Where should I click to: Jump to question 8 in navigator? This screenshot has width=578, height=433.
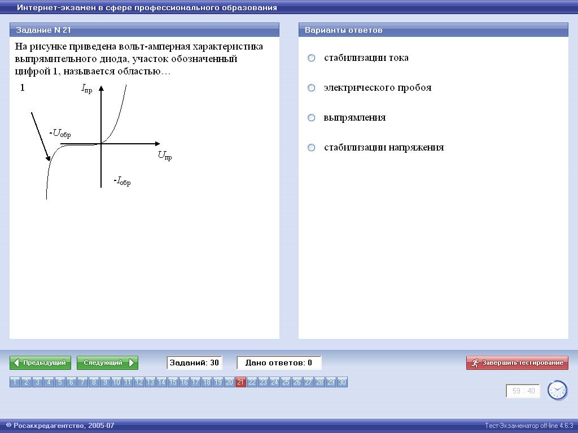[94, 382]
